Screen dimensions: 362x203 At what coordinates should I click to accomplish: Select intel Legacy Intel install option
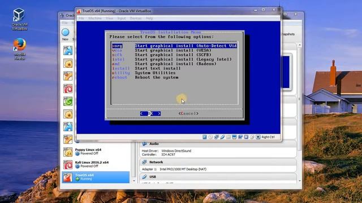pyautogui.click(x=172, y=59)
